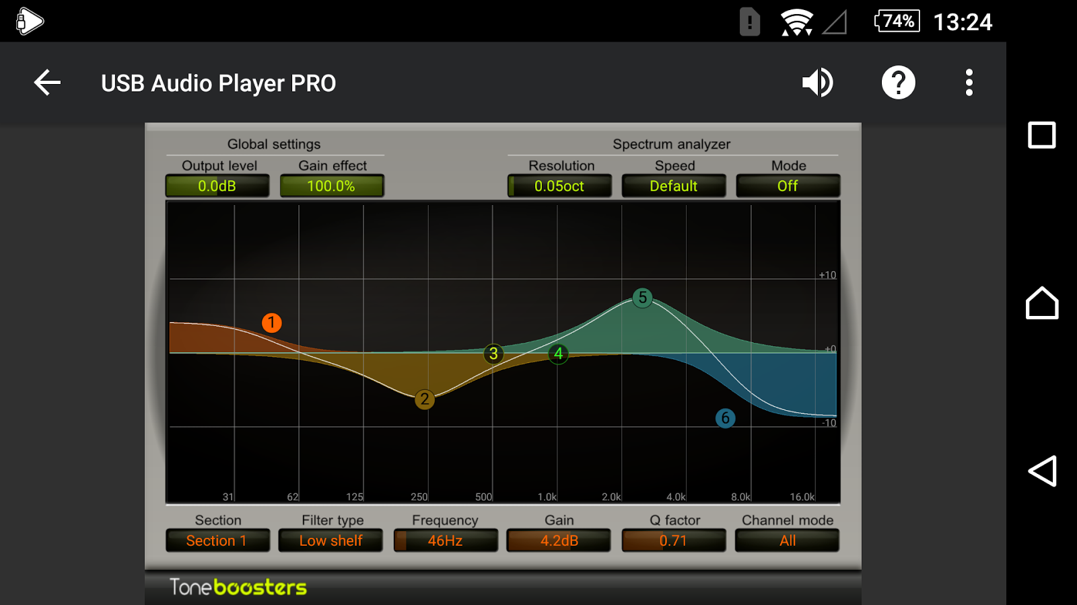The height and width of the screenshot is (605, 1077).
Task: Click the Gain 4.2dB slider
Action: pyautogui.click(x=559, y=540)
